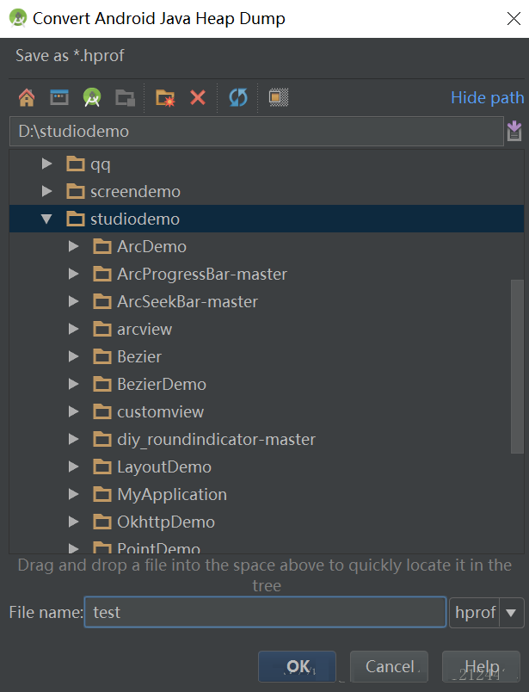The width and height of the screenshot is (529, 692).
Task: Expand the OkhttpDemo folder
Action: click(73, 522)
